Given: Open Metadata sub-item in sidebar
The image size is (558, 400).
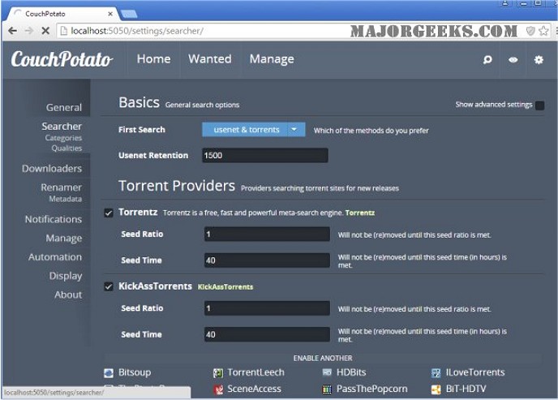Looking at the screenshot, I should [66, 199].
